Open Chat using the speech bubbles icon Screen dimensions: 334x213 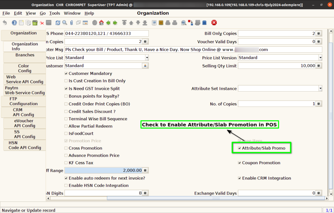coord(78,22)
